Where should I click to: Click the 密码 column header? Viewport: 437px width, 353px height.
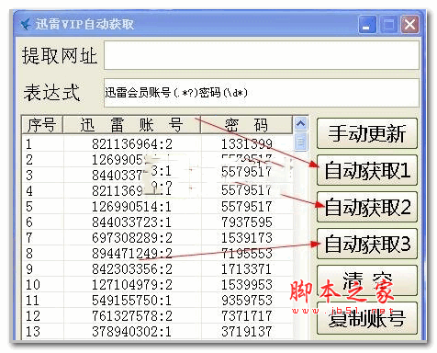[246, 125]
